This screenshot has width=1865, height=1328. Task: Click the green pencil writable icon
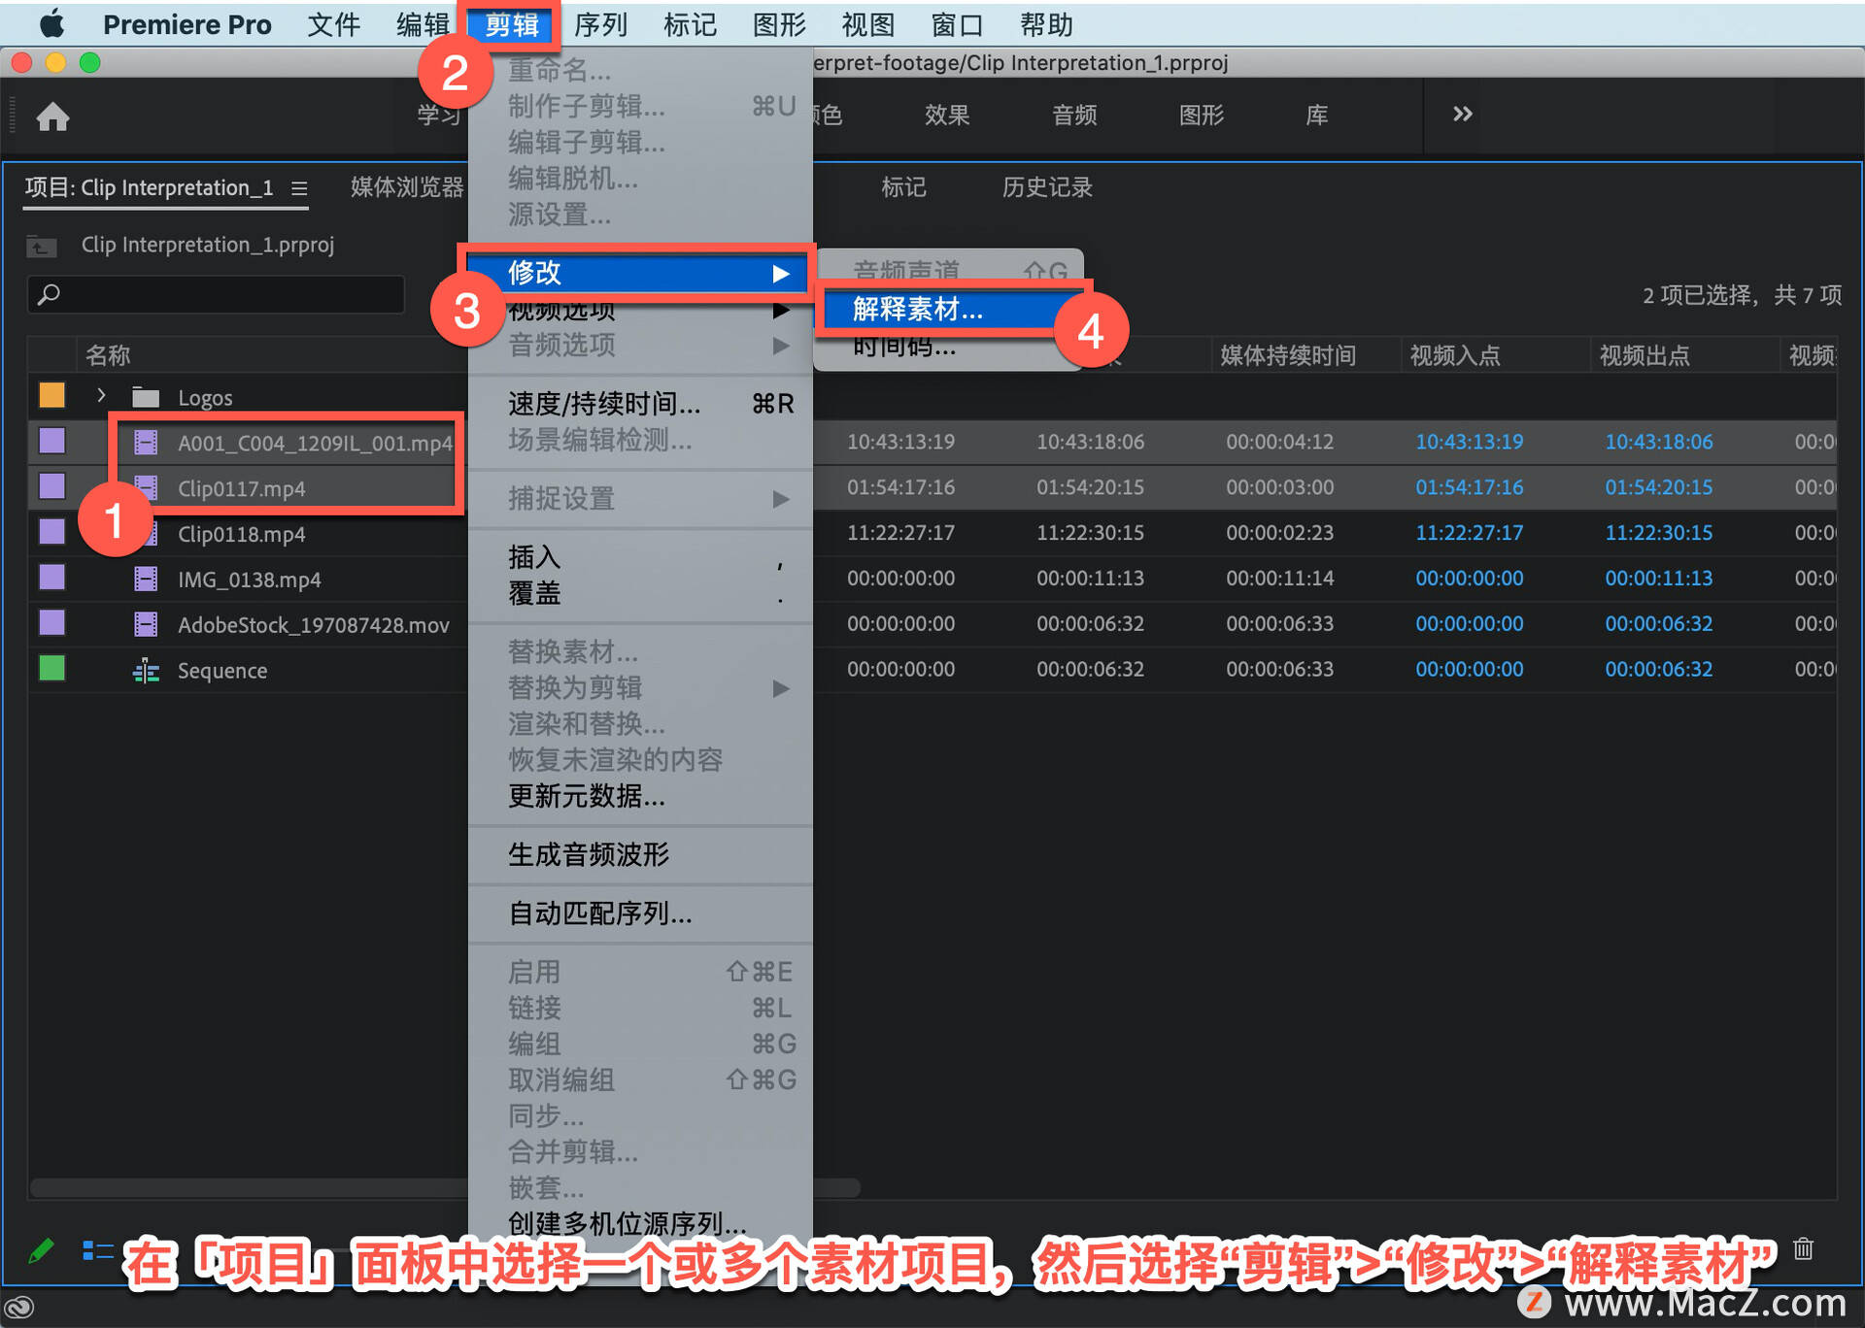tap(41, 1250)
